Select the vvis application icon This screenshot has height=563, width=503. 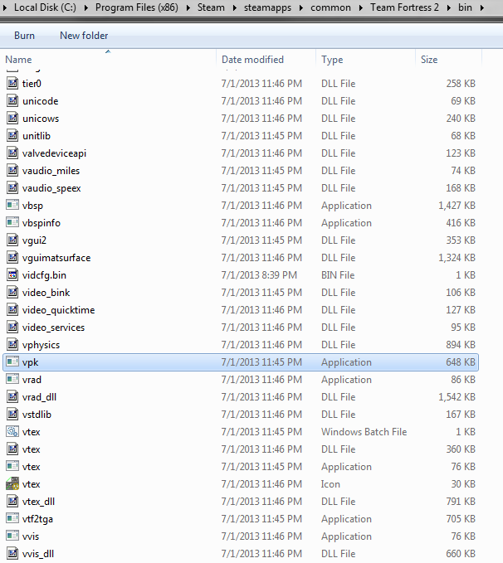(12, 536)
